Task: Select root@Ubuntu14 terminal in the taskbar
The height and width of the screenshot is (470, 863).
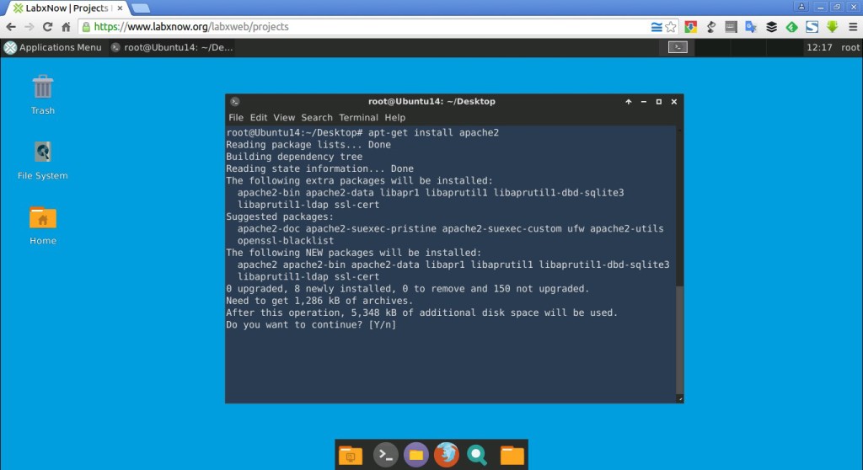Action: click(172, 47)
